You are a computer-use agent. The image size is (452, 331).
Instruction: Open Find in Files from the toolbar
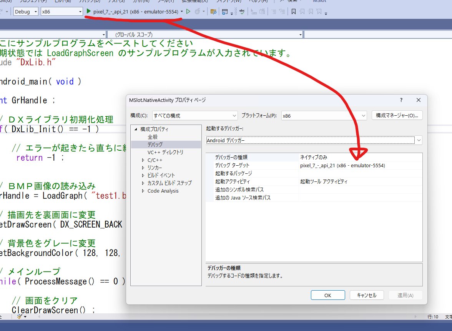click(213, 12)
